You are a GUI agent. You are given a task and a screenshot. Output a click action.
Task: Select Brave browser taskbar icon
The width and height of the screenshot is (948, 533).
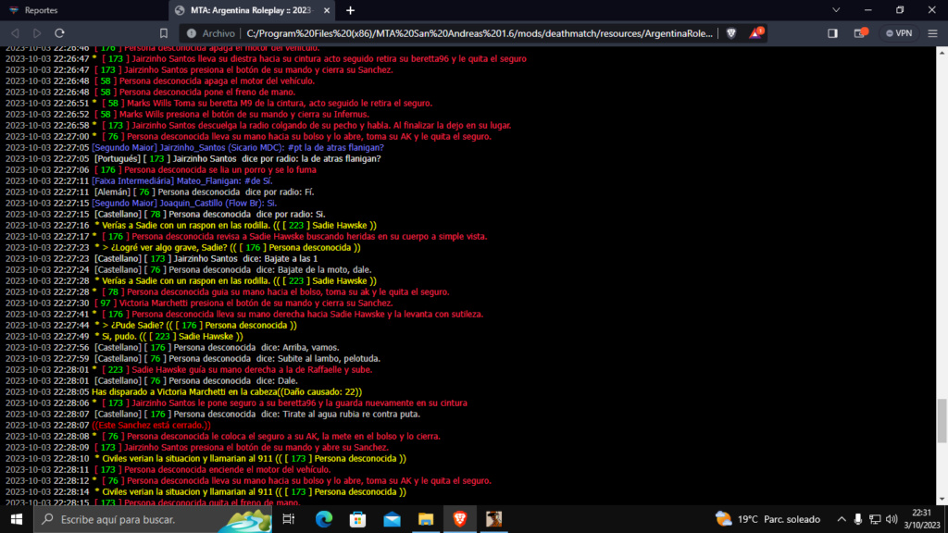[459, 519]
